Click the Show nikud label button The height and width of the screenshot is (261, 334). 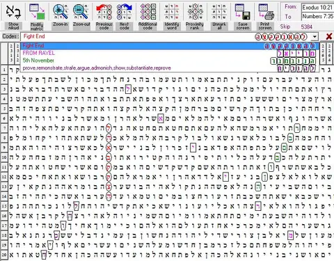13,26
